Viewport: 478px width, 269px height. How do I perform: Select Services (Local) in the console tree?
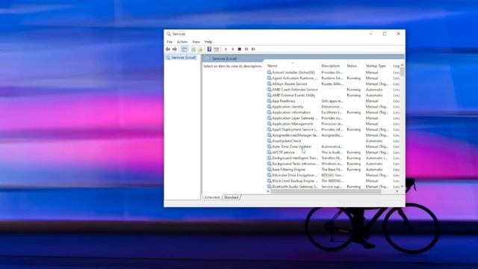pyautogui.click(x=184, y=58)
